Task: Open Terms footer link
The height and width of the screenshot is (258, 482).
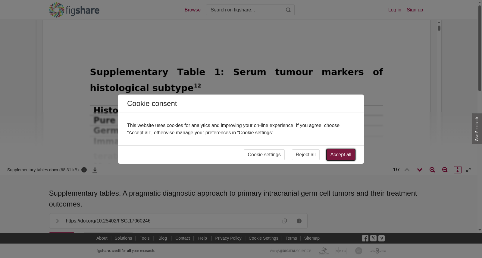Action: 291,238
